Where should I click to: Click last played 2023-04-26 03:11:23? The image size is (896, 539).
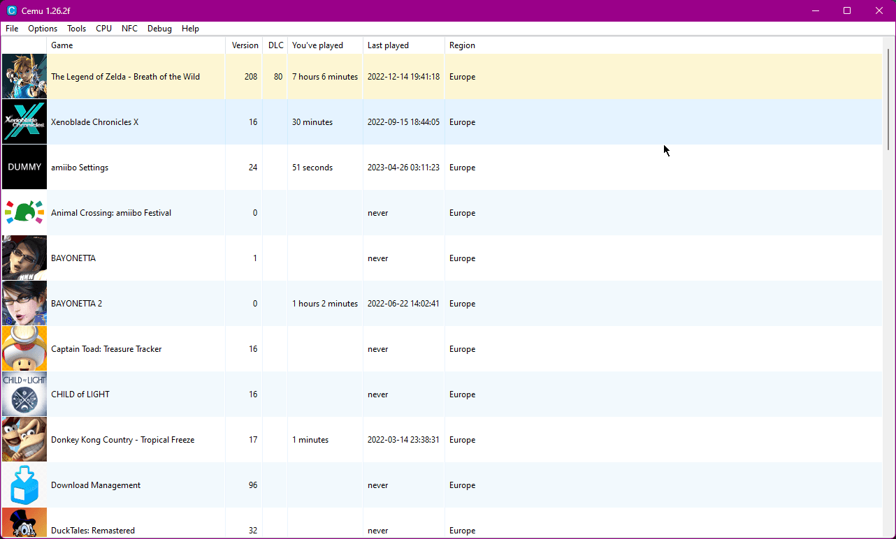tap(403, 168)
